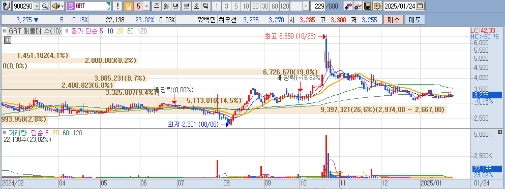Click the speaker sound alert icon

click(x=55, y=6)
